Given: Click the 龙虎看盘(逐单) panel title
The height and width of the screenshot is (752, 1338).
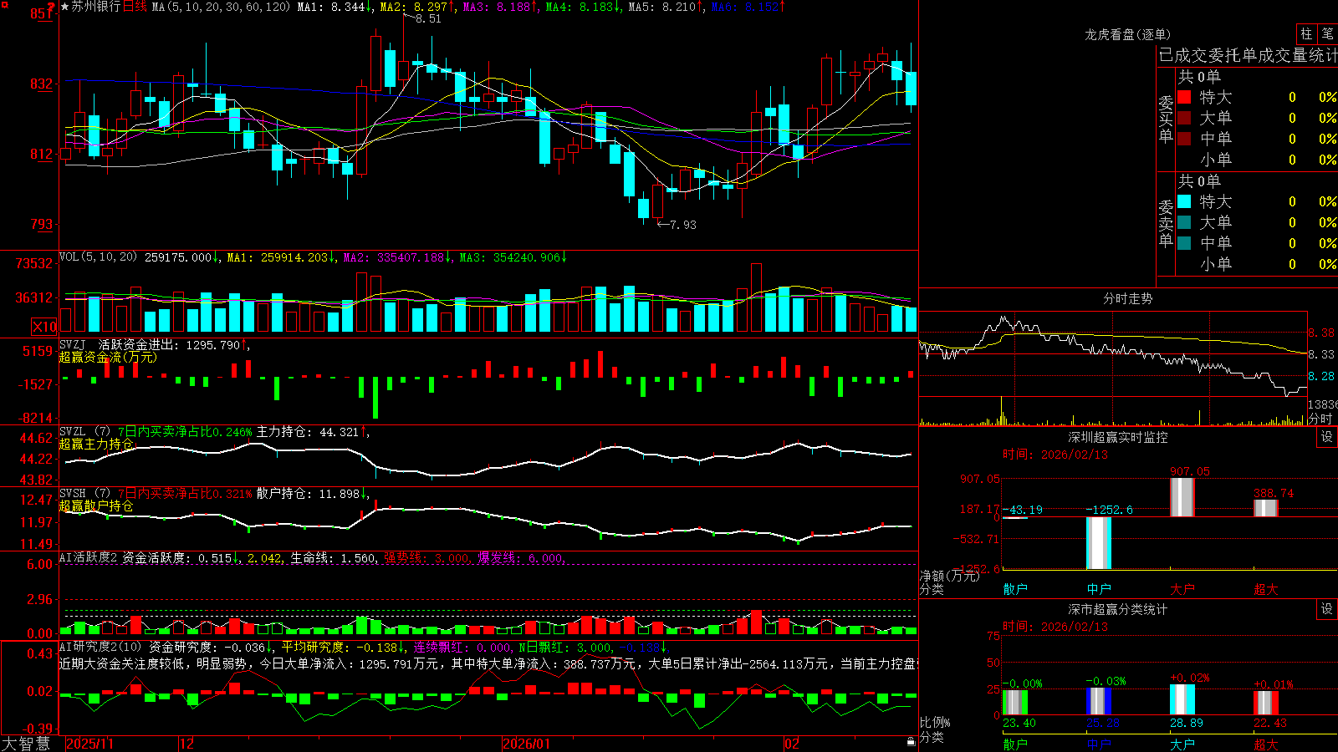Looking at the screenshot, I should point(1127,34).
